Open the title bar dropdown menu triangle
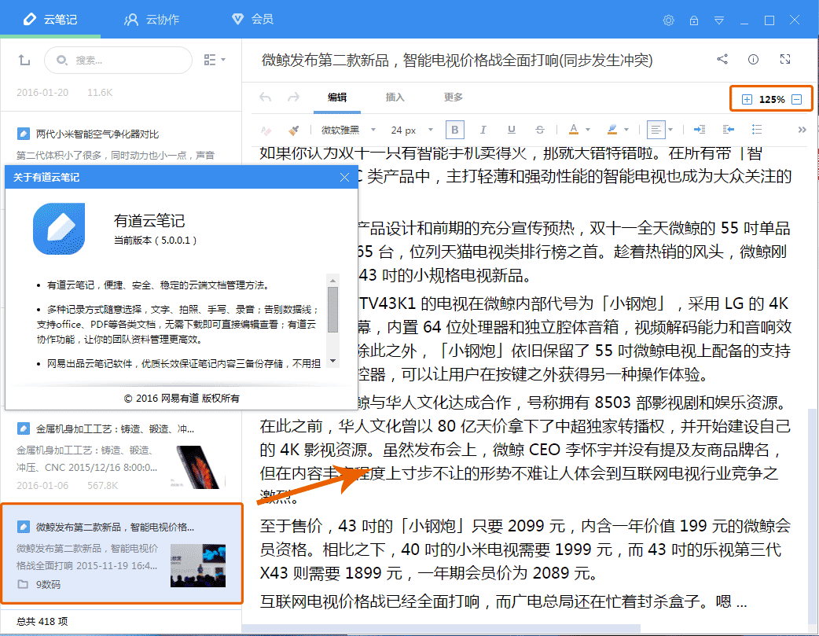This screenshot has height=636, width=819. pos(719,20)
